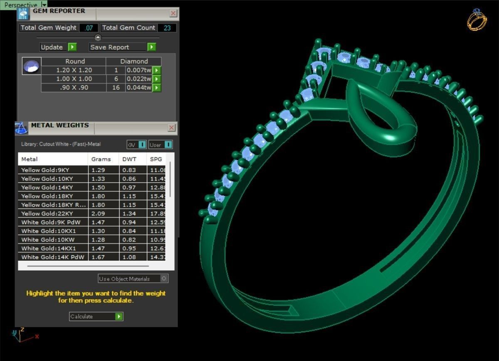This screenshot has height=361, width=499.
Task: Click the Gem Reporter panel icon
Action: [x=23, y=14]
